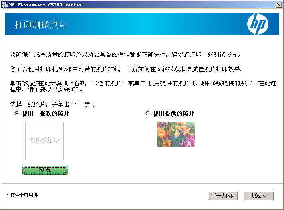Click the "使用提供的照片" label text
The height and width of the screenshot is (210, 284).
[173, 114]
